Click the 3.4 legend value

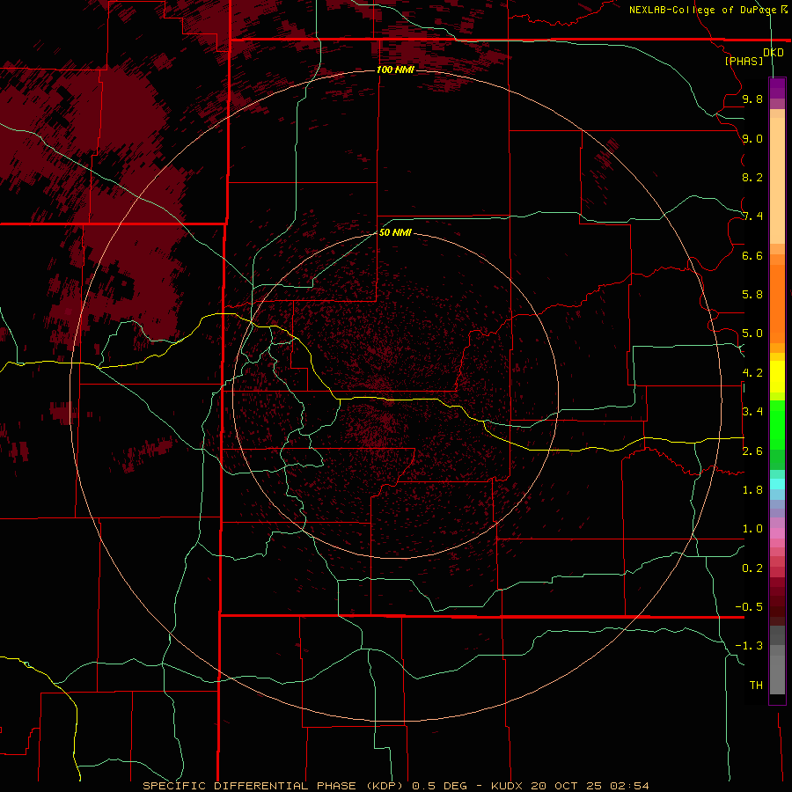[x=752, y=412]
